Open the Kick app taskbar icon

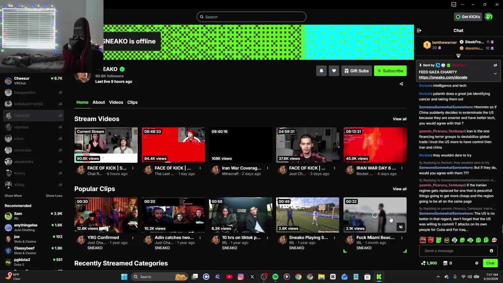coord(379,277)
